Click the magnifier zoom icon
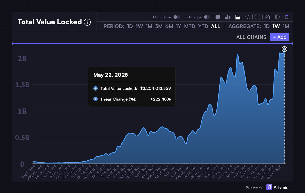Screen dimensions: 305x193 click(248, 17)
